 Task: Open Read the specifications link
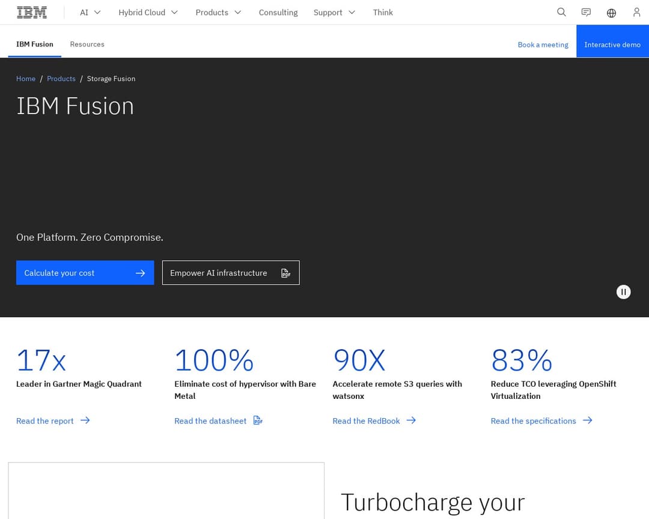click(541, 421)
